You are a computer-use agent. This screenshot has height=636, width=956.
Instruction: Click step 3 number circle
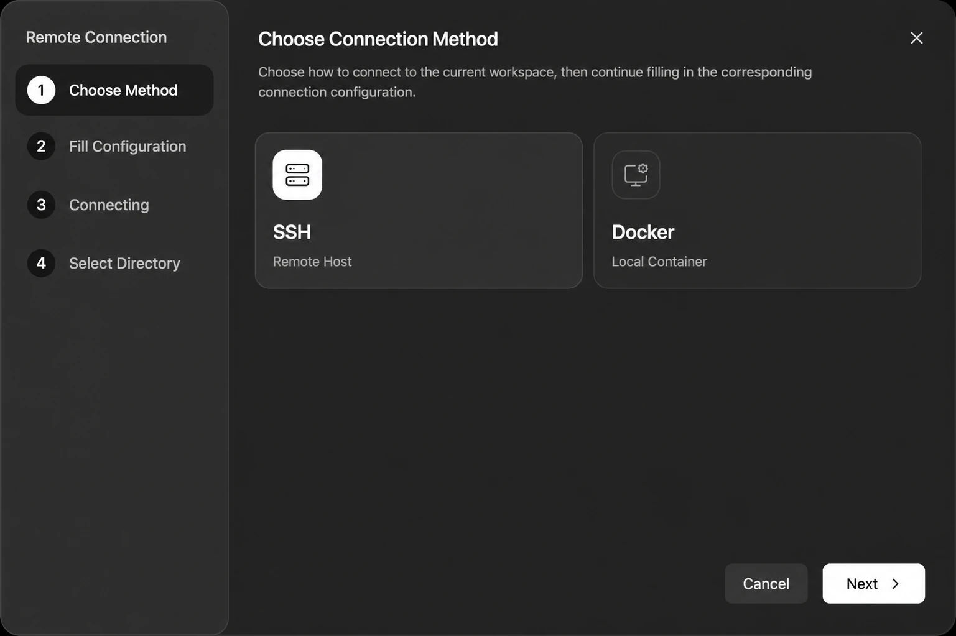point(41,205)
